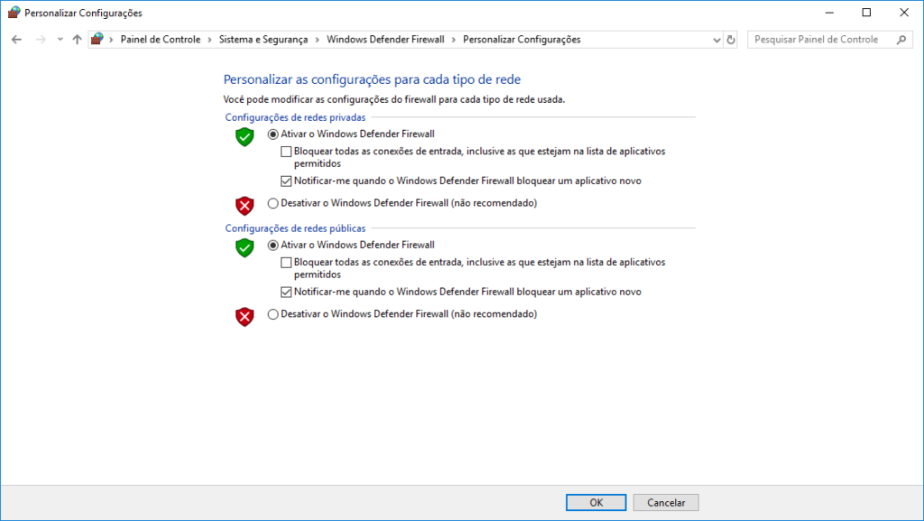Image resolution: width=924 pixels, height=521 pixels.
Task: Minimize the Personalizar Configurações window
Action: (x=829, y=13)
